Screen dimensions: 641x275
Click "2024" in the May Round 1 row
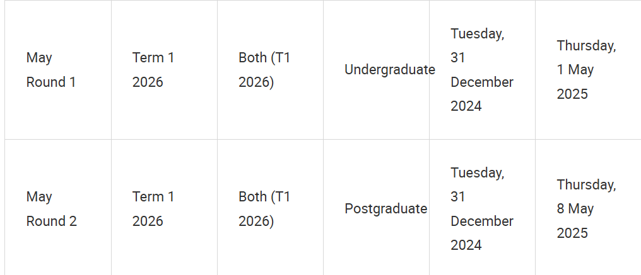[466, 106]
